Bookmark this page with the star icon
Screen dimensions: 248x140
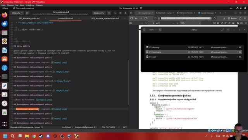214,18
